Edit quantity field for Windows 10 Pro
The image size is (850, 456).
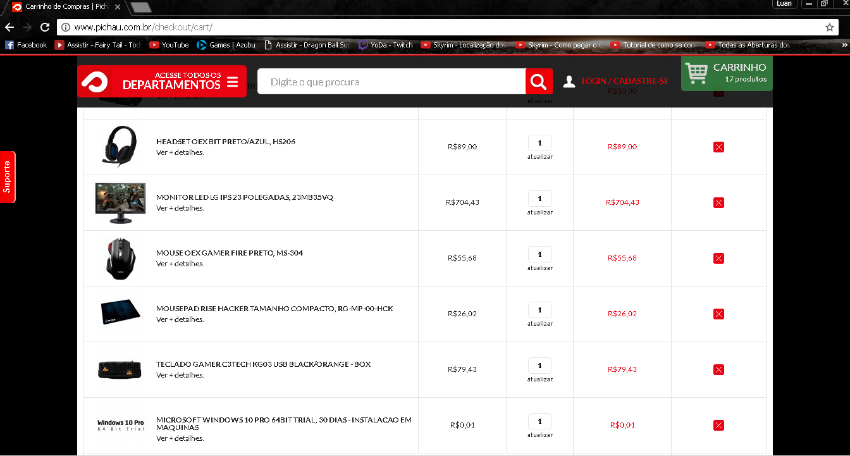coord(540,421)
